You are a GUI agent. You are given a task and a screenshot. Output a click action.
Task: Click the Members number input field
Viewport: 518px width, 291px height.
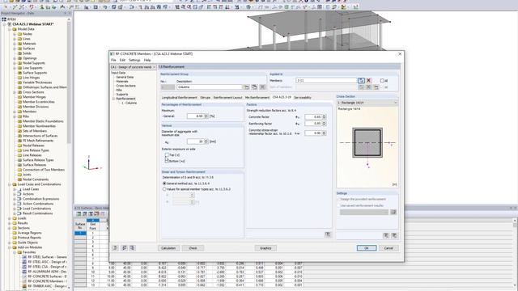pyautogui.click(x=326, y=81)
